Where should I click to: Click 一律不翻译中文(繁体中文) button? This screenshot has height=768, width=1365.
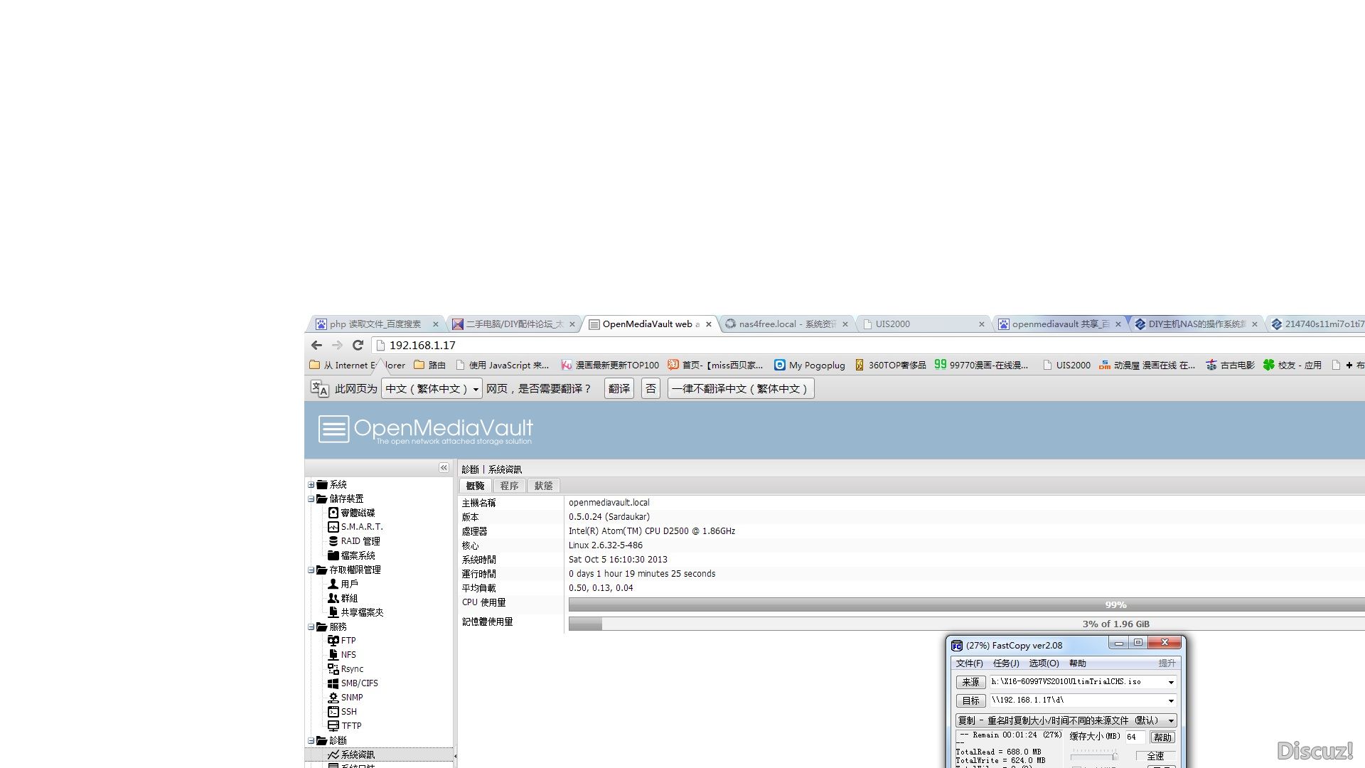point(741,388)
